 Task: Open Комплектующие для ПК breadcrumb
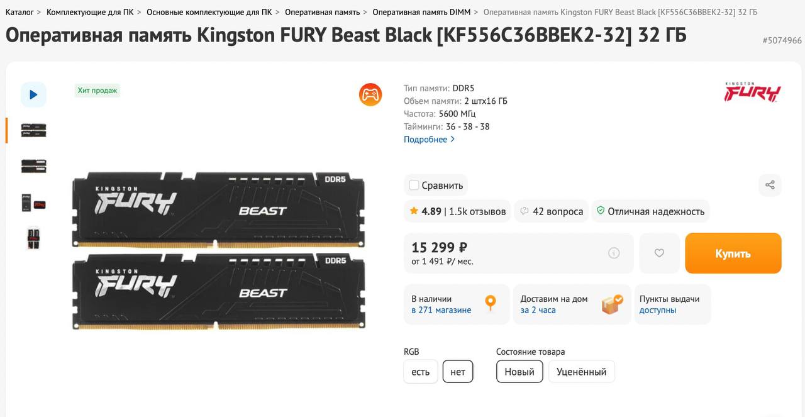point(90,12)
